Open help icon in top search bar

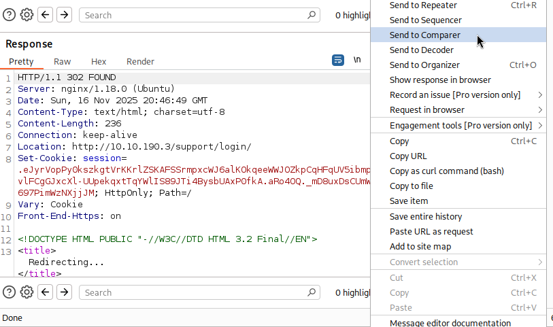pyautogui.click(x=9, y=15)
